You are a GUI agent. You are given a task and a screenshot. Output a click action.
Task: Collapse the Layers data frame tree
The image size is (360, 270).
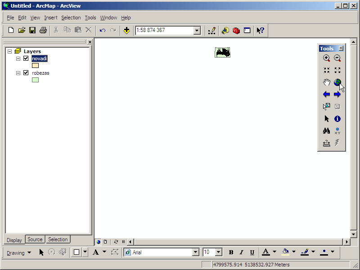pyautogui.click(x=9, y=51)
